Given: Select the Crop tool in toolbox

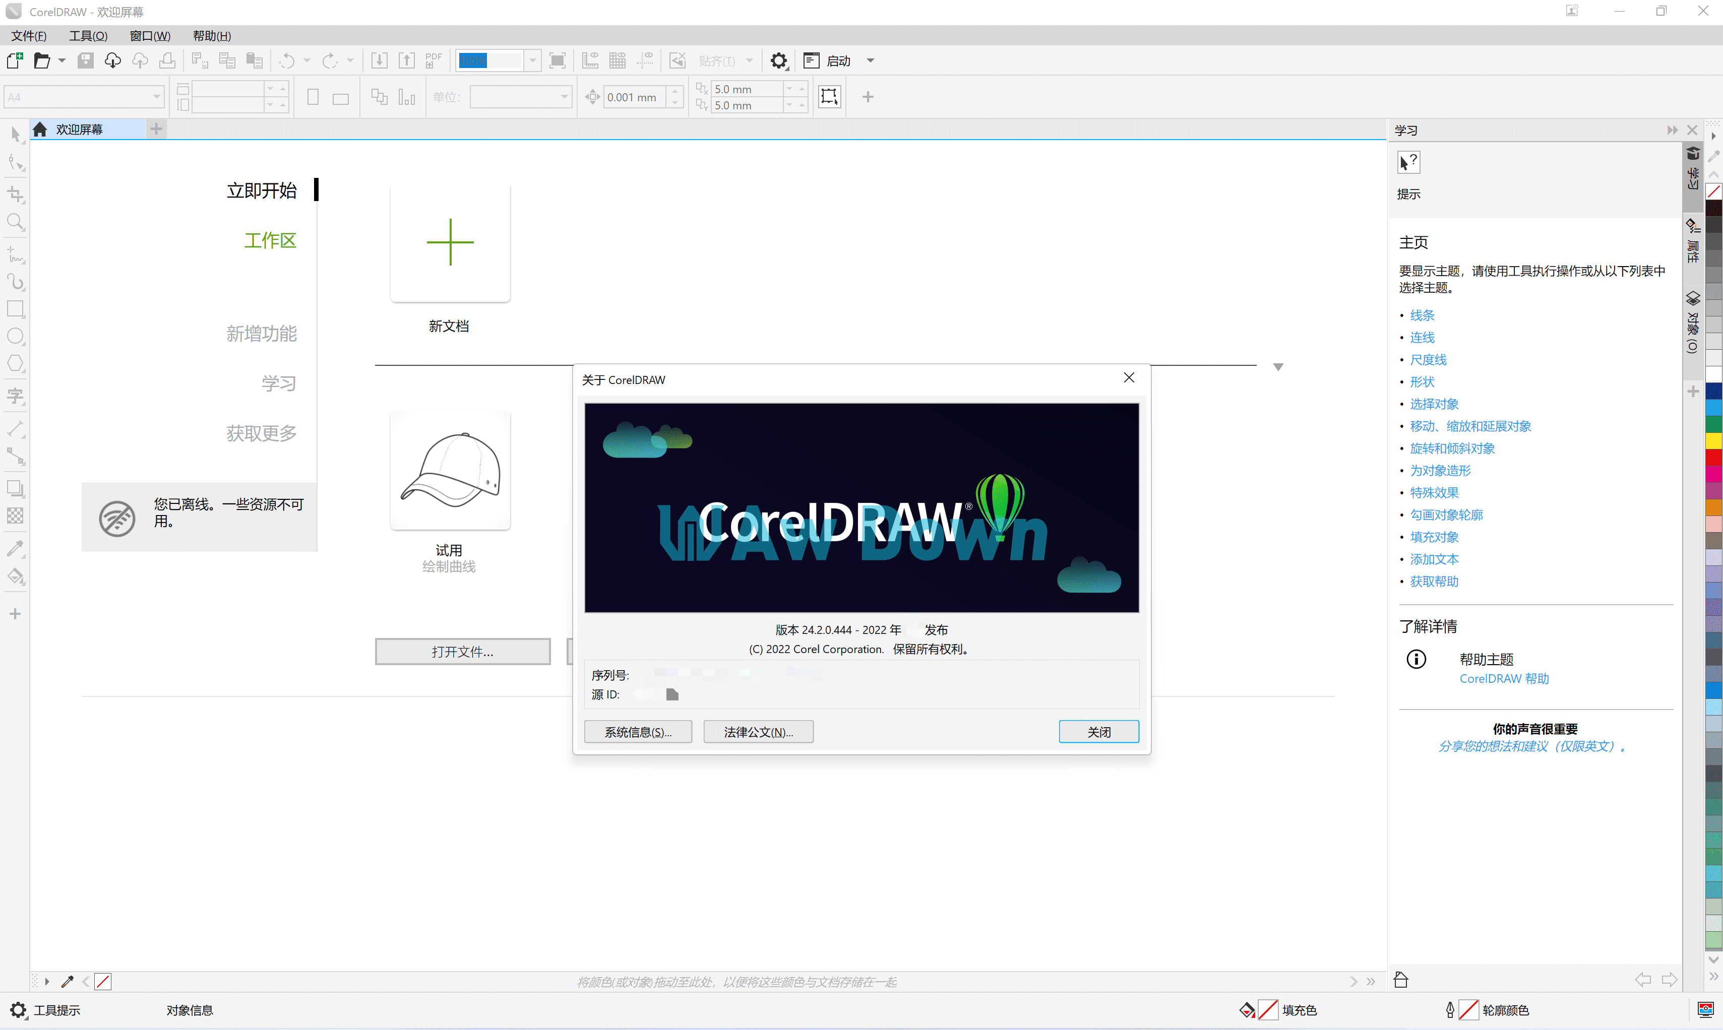Looking at the screenshot, I should [15, 195].
